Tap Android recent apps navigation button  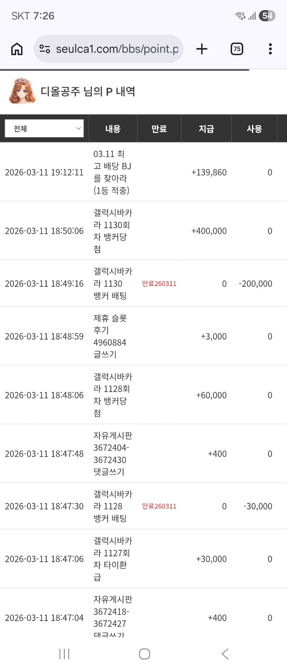click(x=64, y=654)
